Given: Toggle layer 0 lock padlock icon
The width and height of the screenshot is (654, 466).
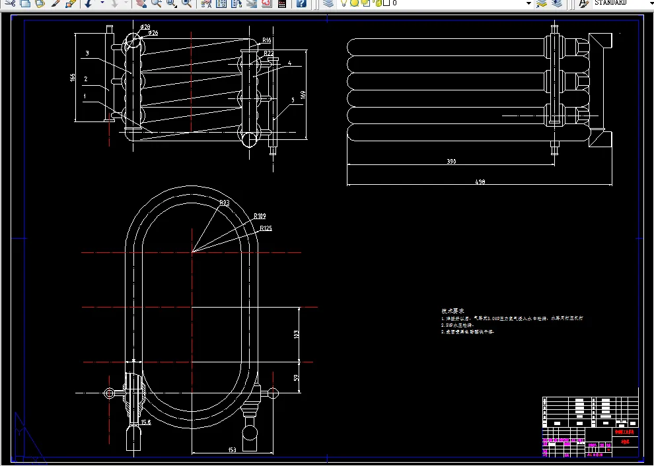Looking at the screenshot, I should click(378, 3).
